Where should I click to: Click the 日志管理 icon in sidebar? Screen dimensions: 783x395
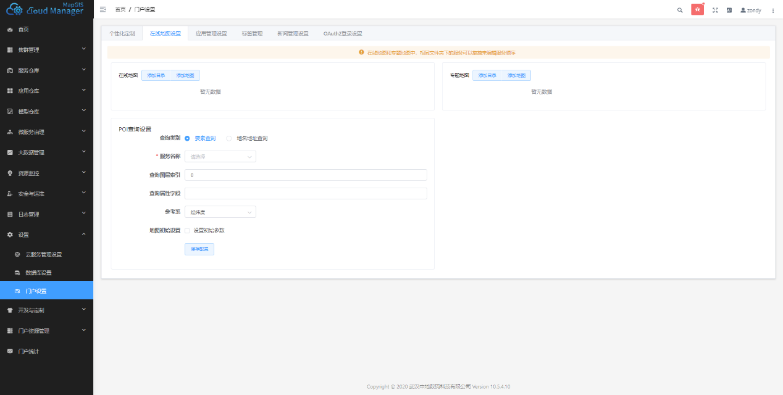coord(10,214)
